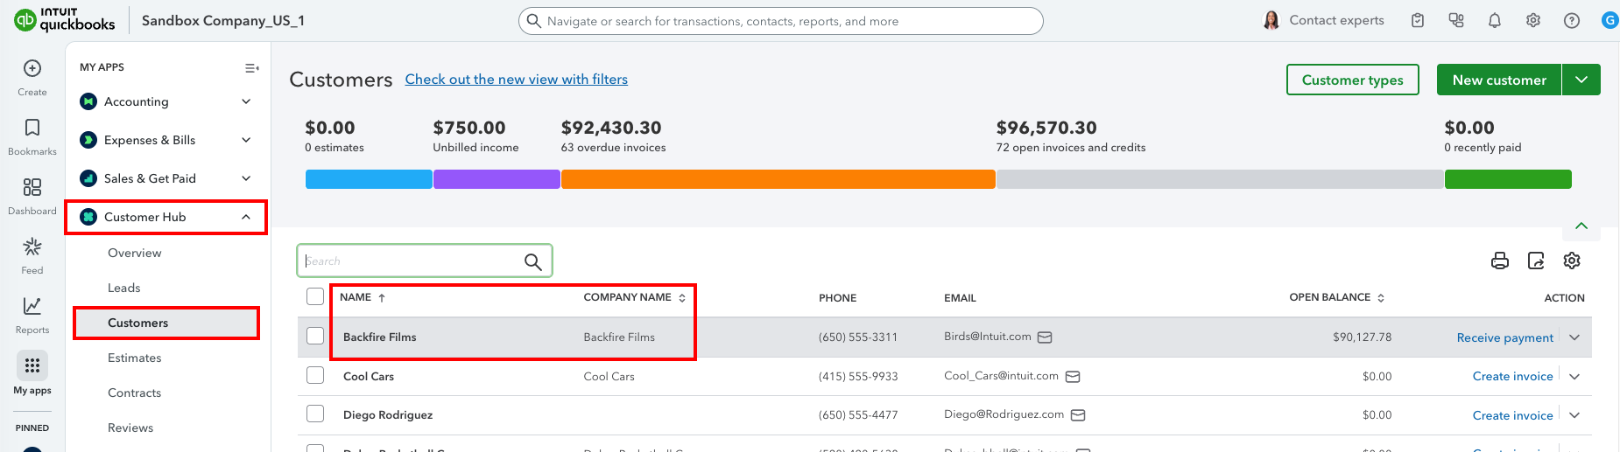
Task: Expand the Accounting menu chevron
Action: (x=246, y=101)
